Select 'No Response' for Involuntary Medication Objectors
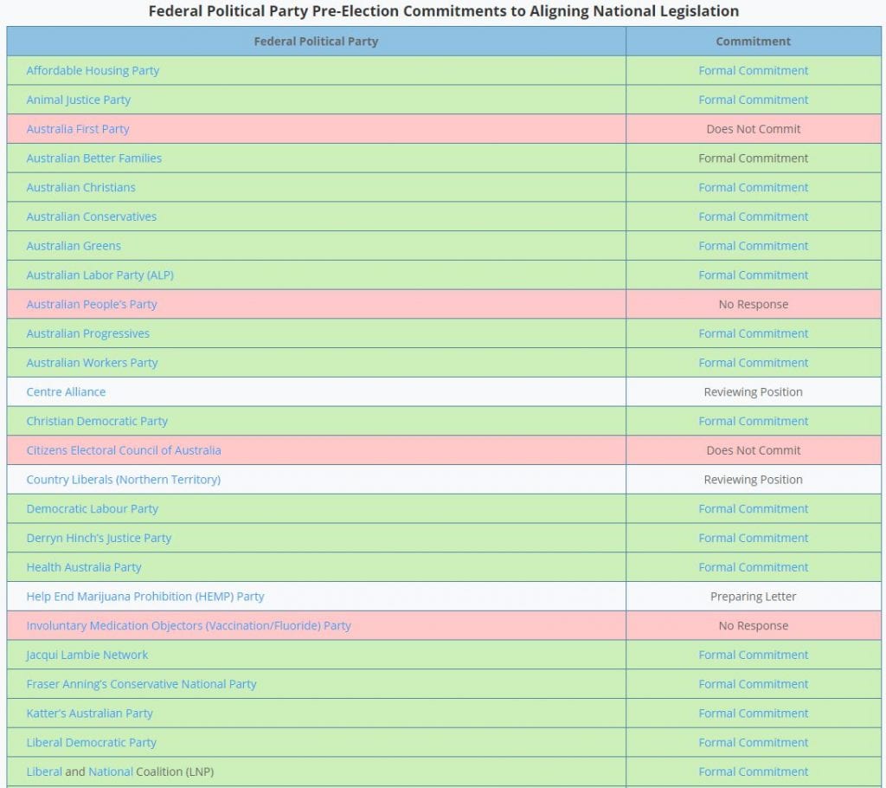 click(754, 626)
